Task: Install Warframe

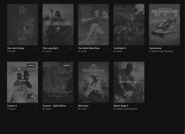Action: pyautogui.click(x=82, y=109)
